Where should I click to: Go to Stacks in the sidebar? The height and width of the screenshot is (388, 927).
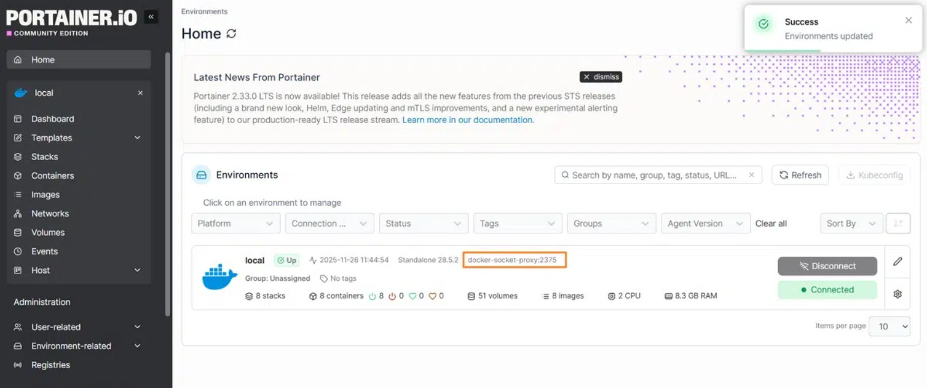[x=44, y=157]
